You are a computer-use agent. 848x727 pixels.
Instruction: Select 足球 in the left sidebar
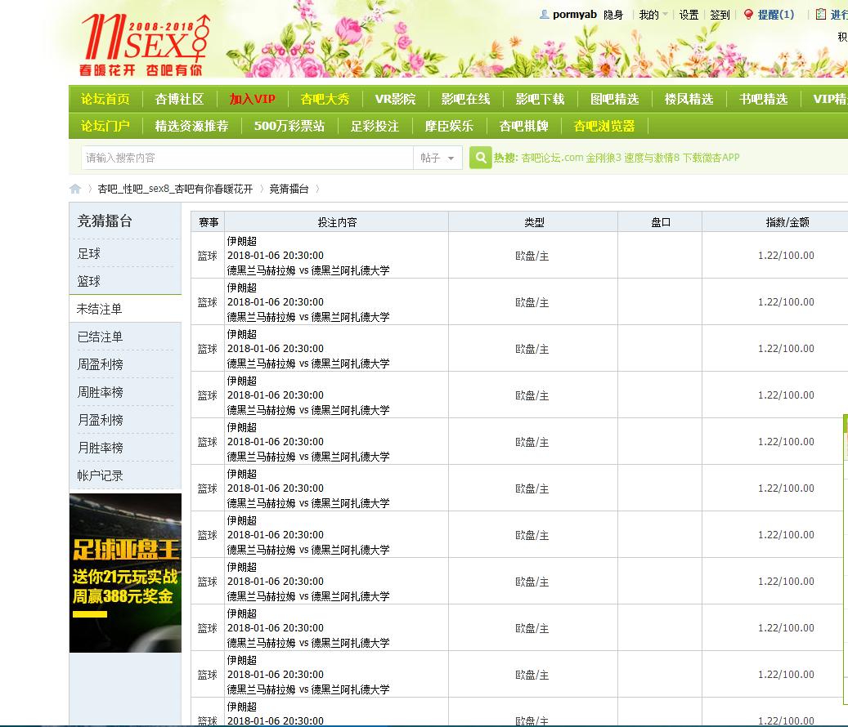(x=89, y=253)
